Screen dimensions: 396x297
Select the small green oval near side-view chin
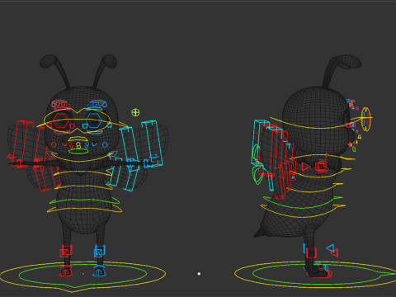(354, 149)
